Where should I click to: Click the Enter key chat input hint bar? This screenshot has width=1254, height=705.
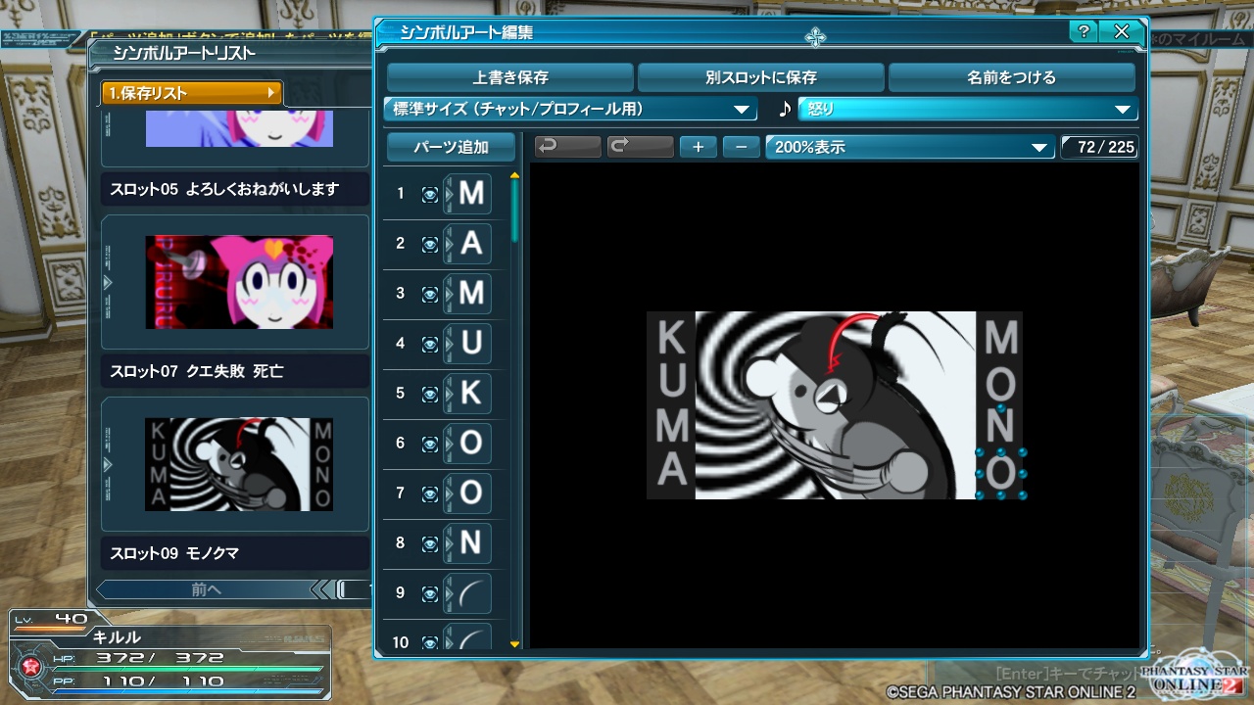click(x=1068, y=674)
